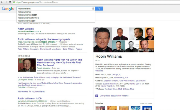Click 'View 45+ more' movies link
Viewport: 180px width, 110px height.
pyautogui.click(x=146, y=103)
